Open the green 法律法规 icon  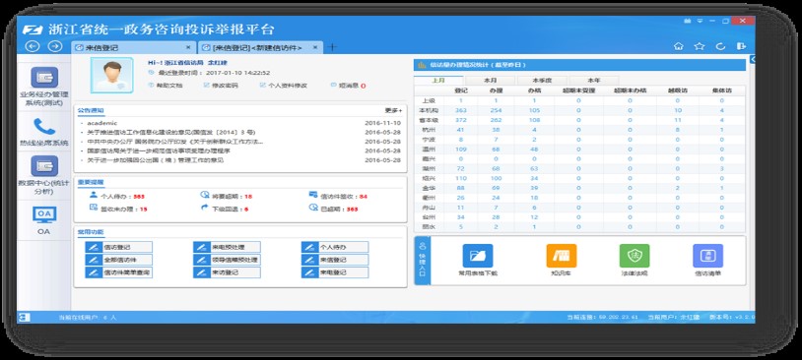(635, 256)
